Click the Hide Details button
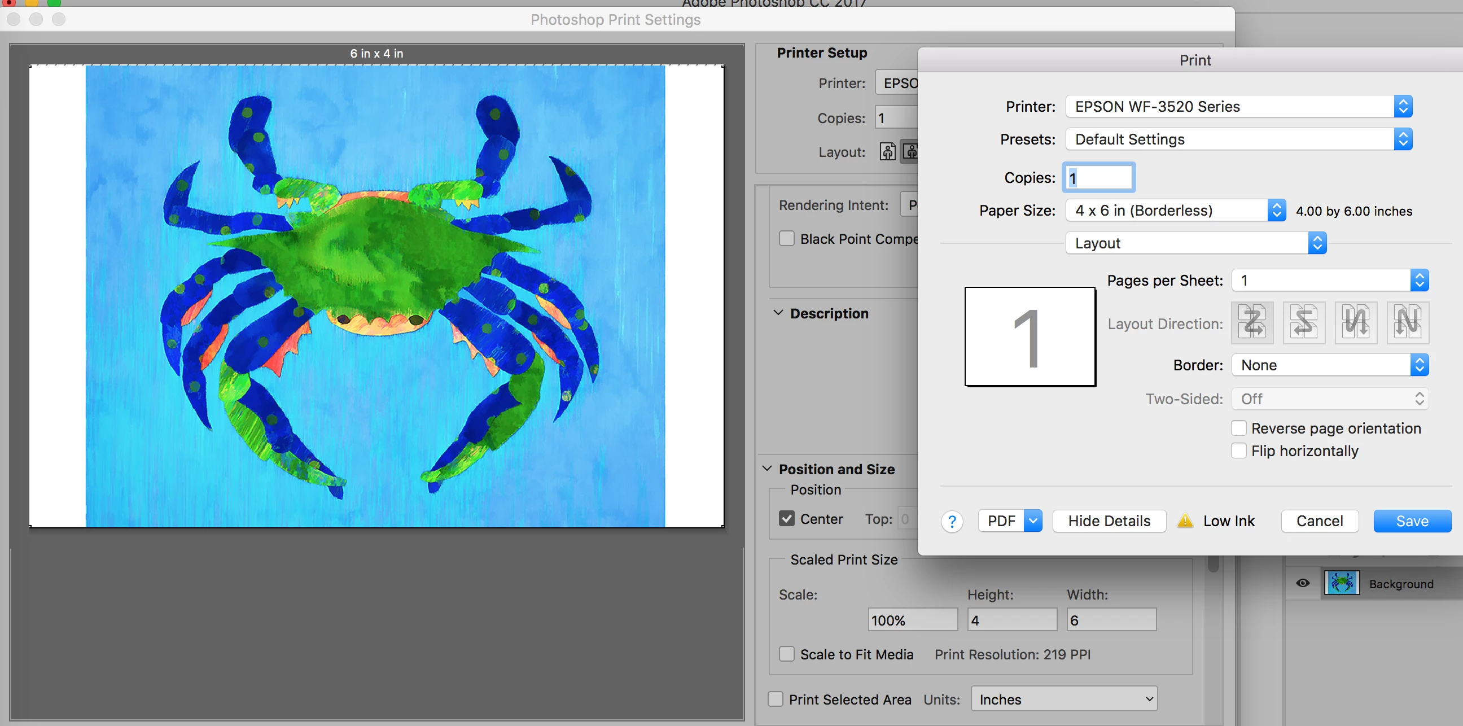Viewport: 1463px width, 726px height. [1109, 521]
